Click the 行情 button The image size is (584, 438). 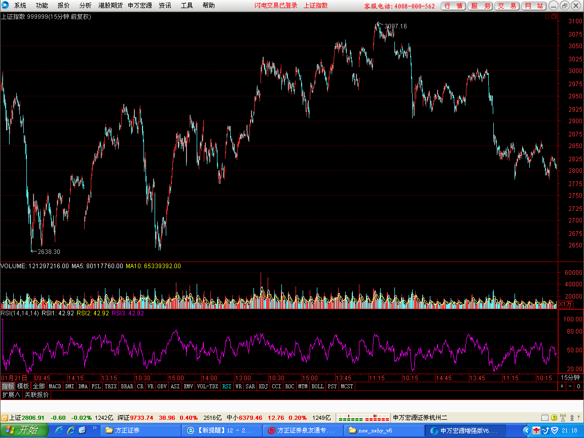coord(453,6)
